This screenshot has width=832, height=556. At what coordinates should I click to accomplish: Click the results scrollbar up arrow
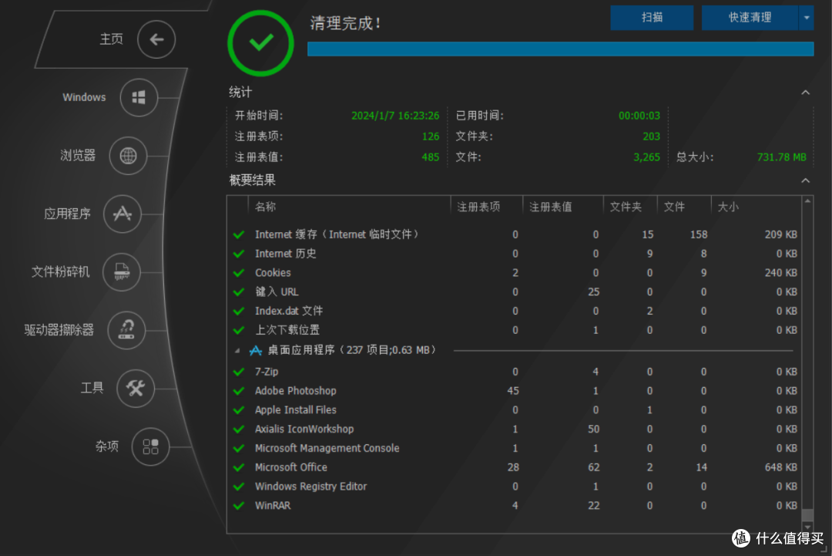(x=807, y=201)
